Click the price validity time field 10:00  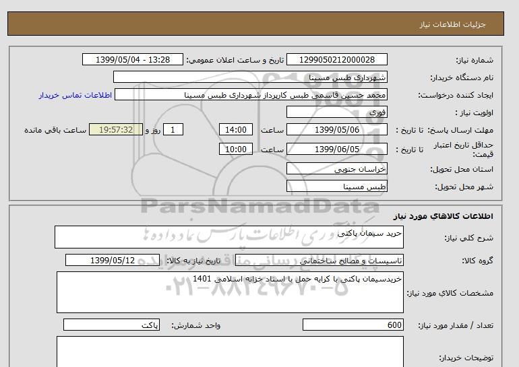coord(236,149)
